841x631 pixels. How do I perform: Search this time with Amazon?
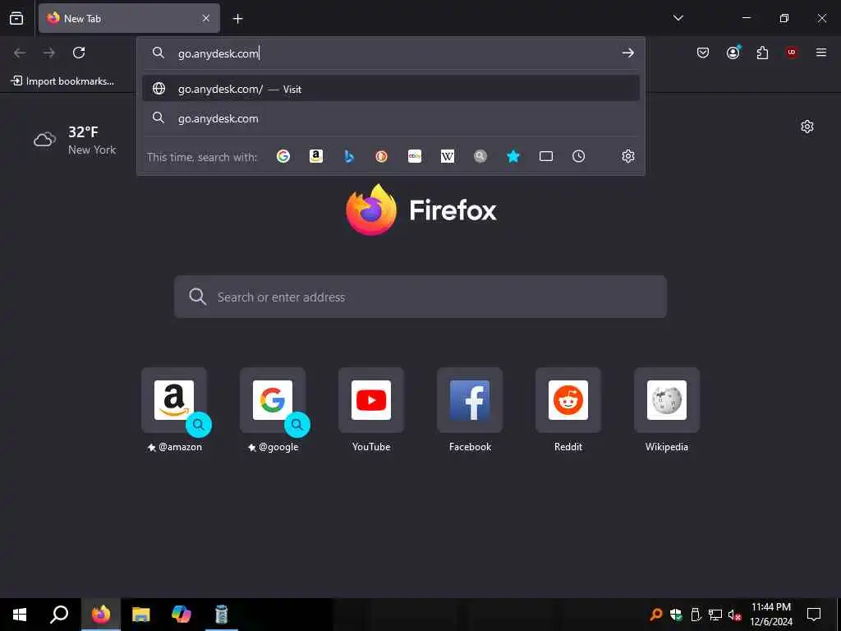pyautogui.click(x=316, y=156)
